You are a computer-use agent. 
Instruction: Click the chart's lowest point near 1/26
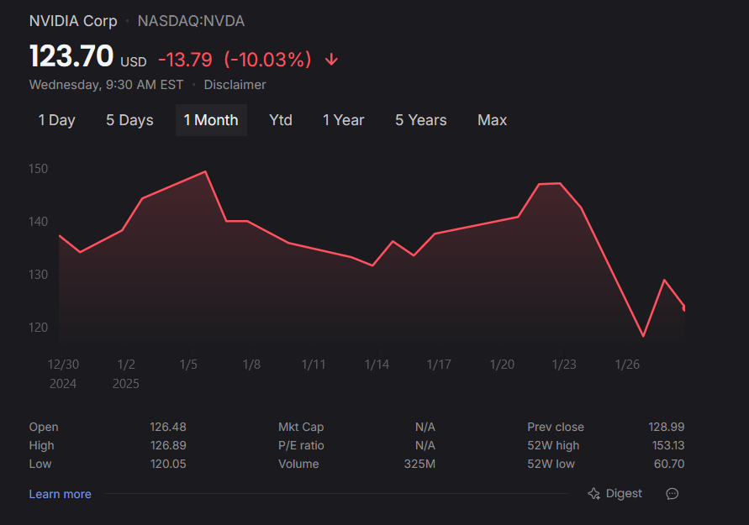coord(643,336)
